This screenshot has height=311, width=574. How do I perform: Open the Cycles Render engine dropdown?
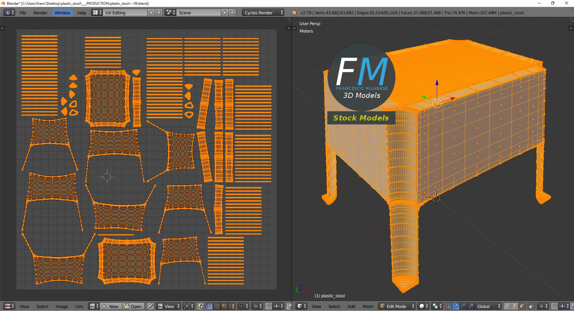pyautogui.click(x=263, y=13)
